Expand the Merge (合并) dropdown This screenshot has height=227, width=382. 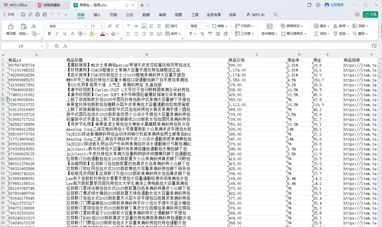[x=179, y=34]
